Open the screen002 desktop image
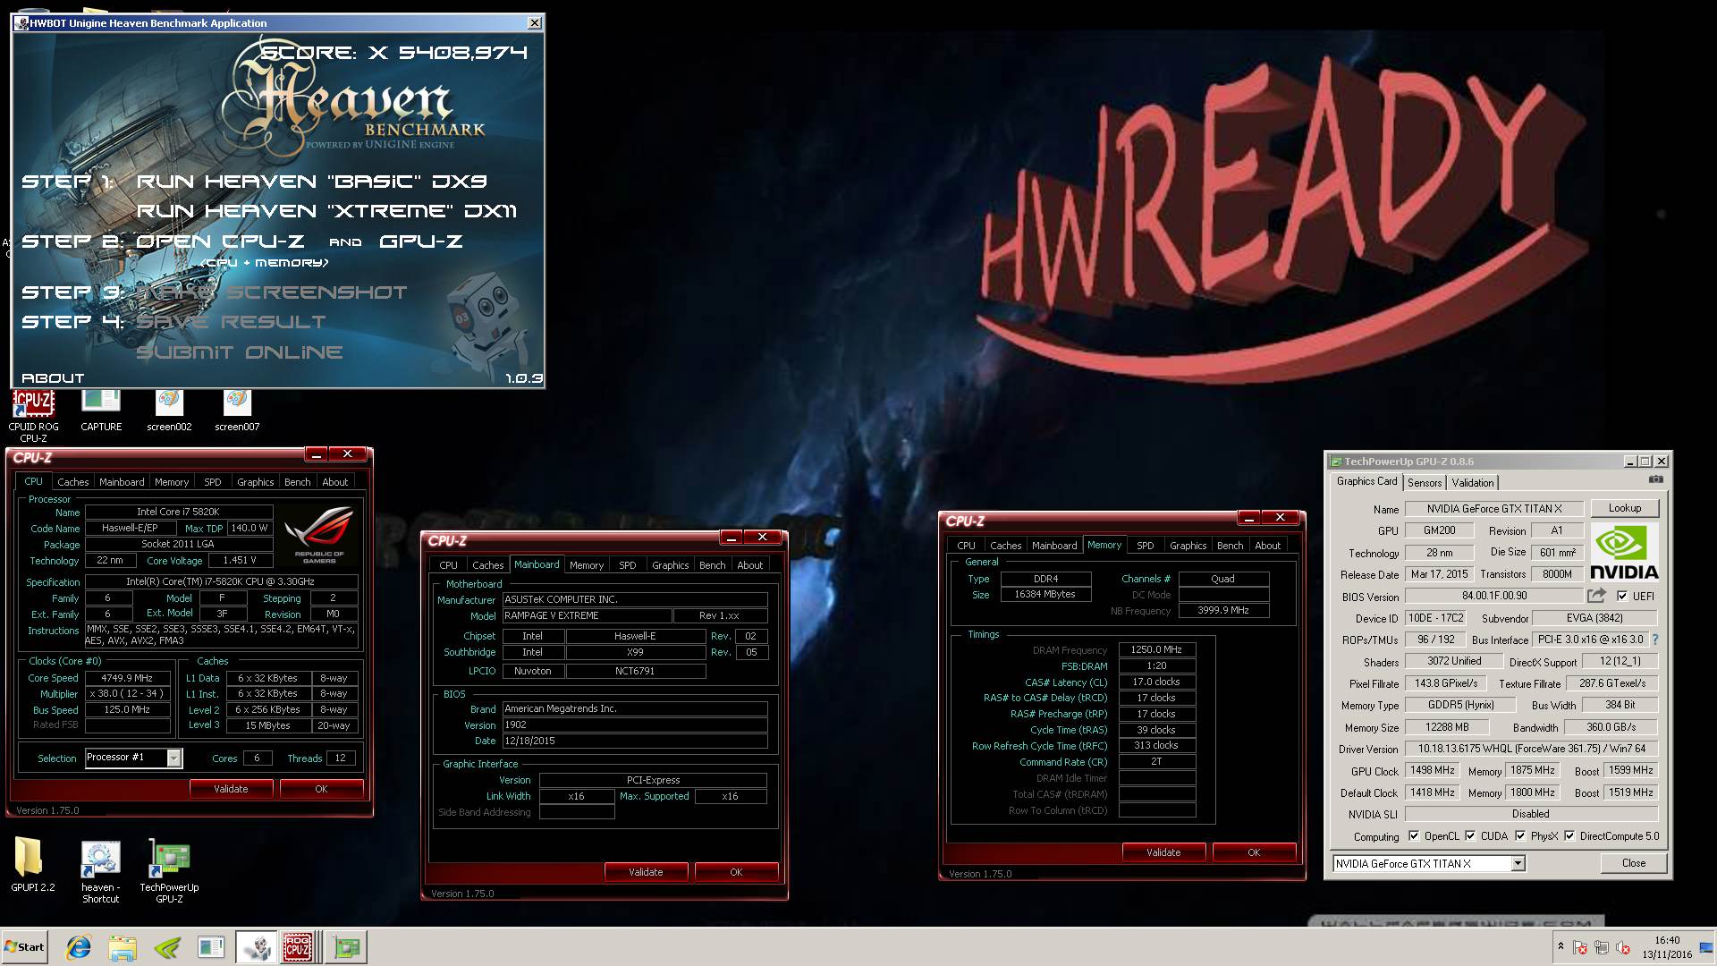Viewport: 1717px width, 966px height. click(x=169, y=411)
